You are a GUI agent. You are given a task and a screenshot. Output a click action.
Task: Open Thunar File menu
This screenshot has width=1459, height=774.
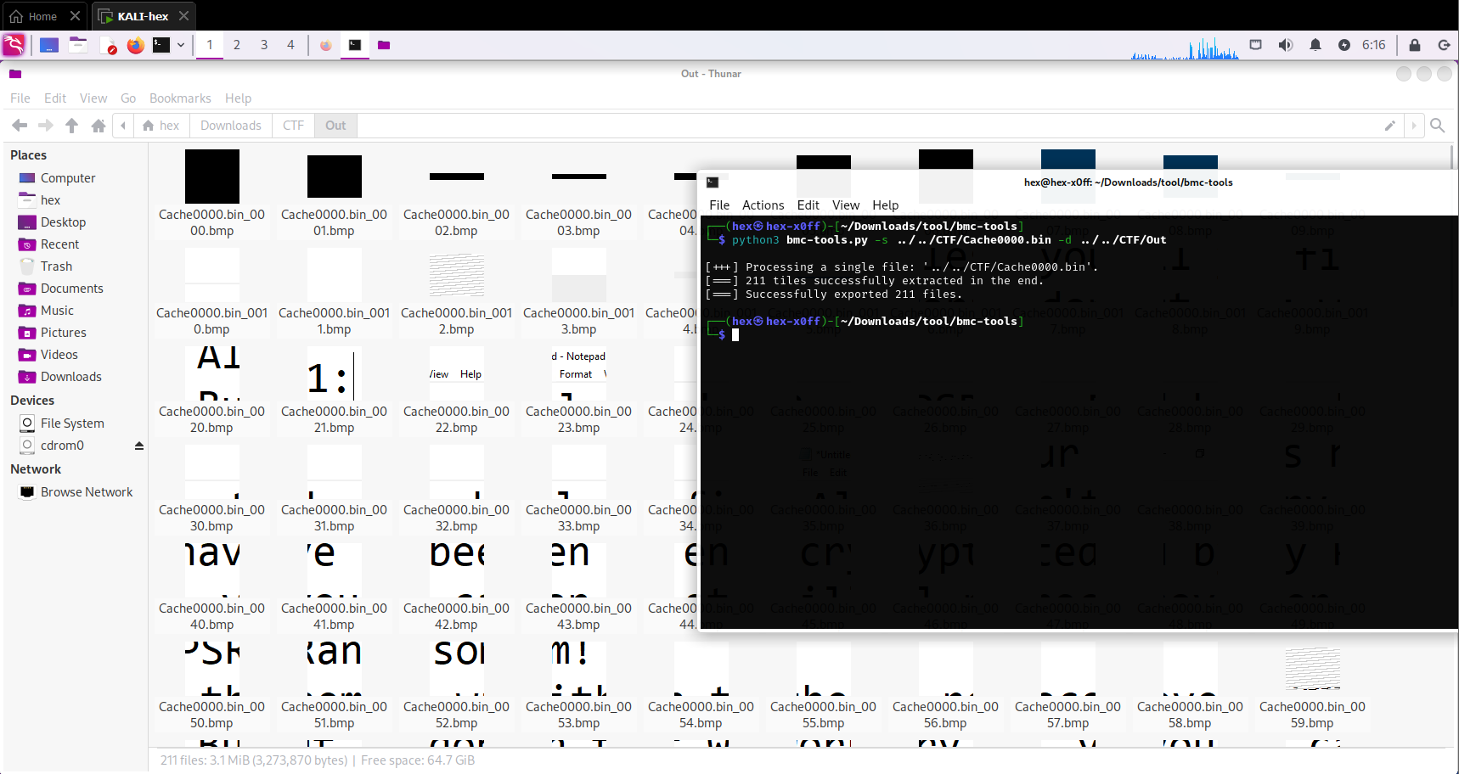coord(20,98)
